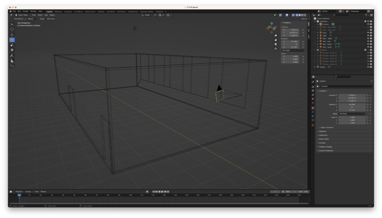The image size is (382, 218).
Task: Open the Render menu
Action: coord(25,11)
